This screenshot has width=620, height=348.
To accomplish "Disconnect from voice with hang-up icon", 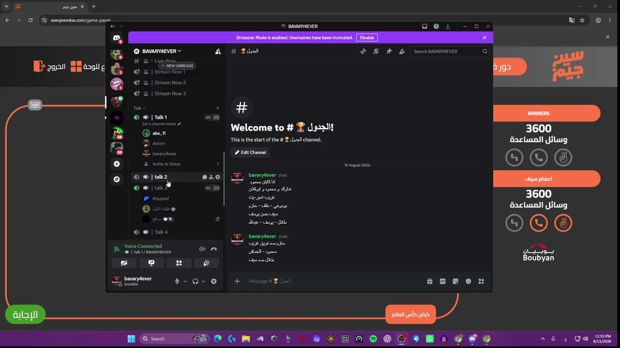I will pyautogui.click(x=214, y=249).
